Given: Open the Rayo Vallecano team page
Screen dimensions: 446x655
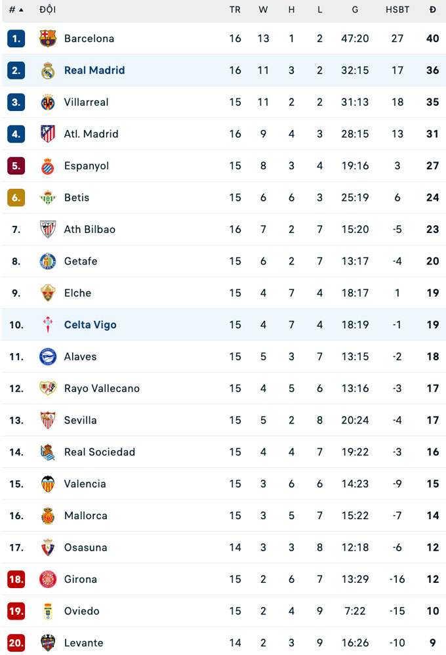Looking at the screenshot, I should pyautogui.click(x=102, y=389).
